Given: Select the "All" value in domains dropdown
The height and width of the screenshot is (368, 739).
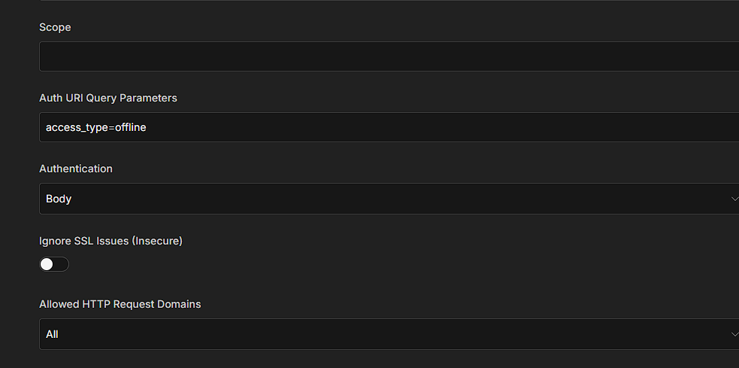Looking at the screenshot, I should pos(52,334).
